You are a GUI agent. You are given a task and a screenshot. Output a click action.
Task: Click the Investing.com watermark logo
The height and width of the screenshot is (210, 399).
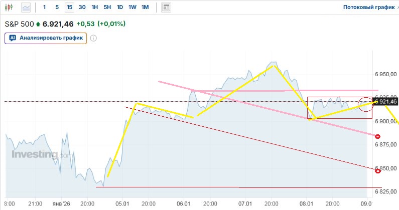[41, 155]
